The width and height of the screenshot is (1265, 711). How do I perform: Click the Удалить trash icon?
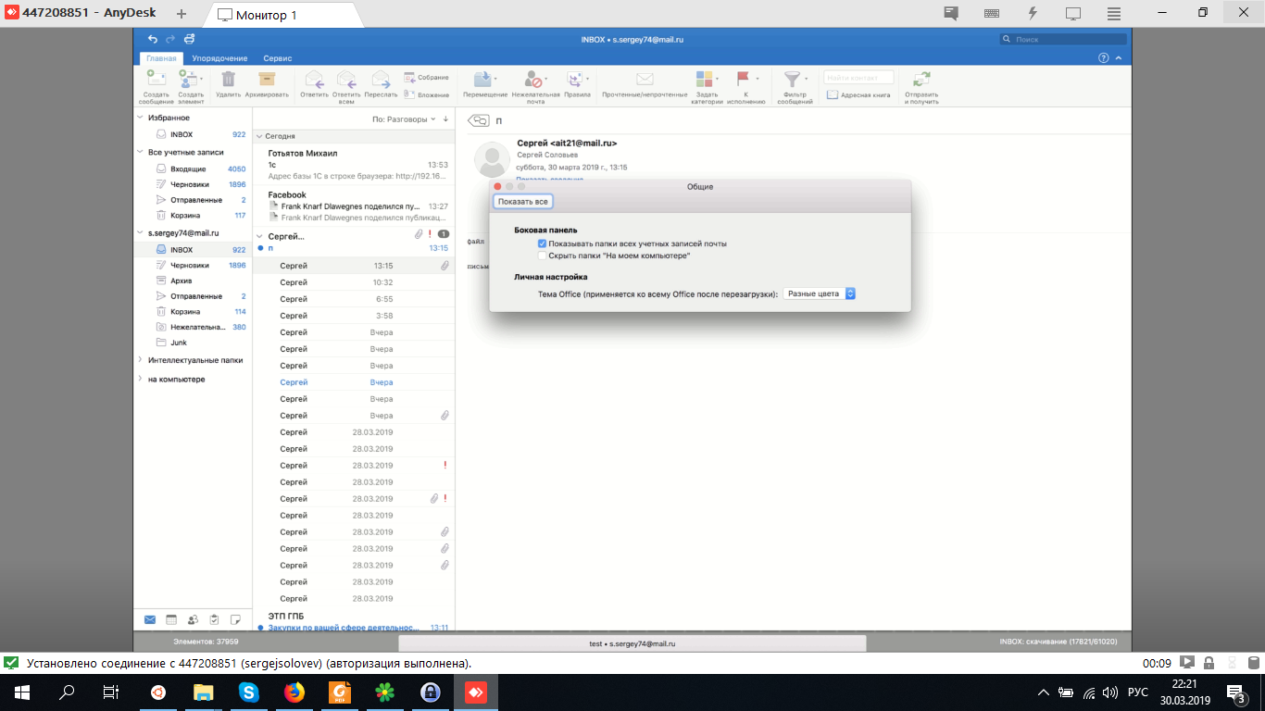pos(228,80)
